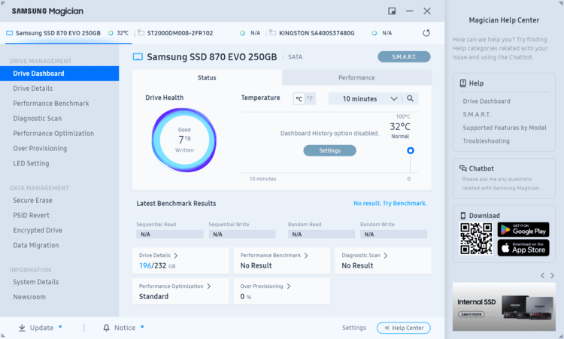Click the Samsung SSD drive icon in header

(138, 57)
